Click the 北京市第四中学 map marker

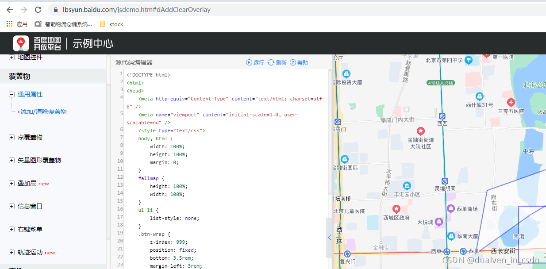coord(469,60)
